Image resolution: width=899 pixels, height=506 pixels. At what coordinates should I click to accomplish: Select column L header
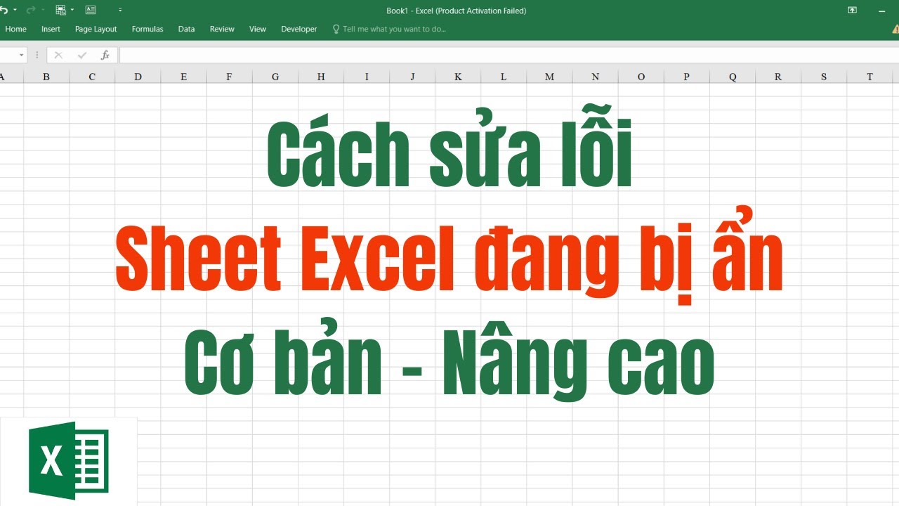(504, 77)
